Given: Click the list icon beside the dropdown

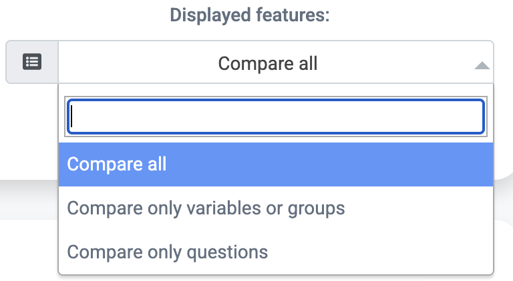Looking at the screenshot, I should click(32, 62).
